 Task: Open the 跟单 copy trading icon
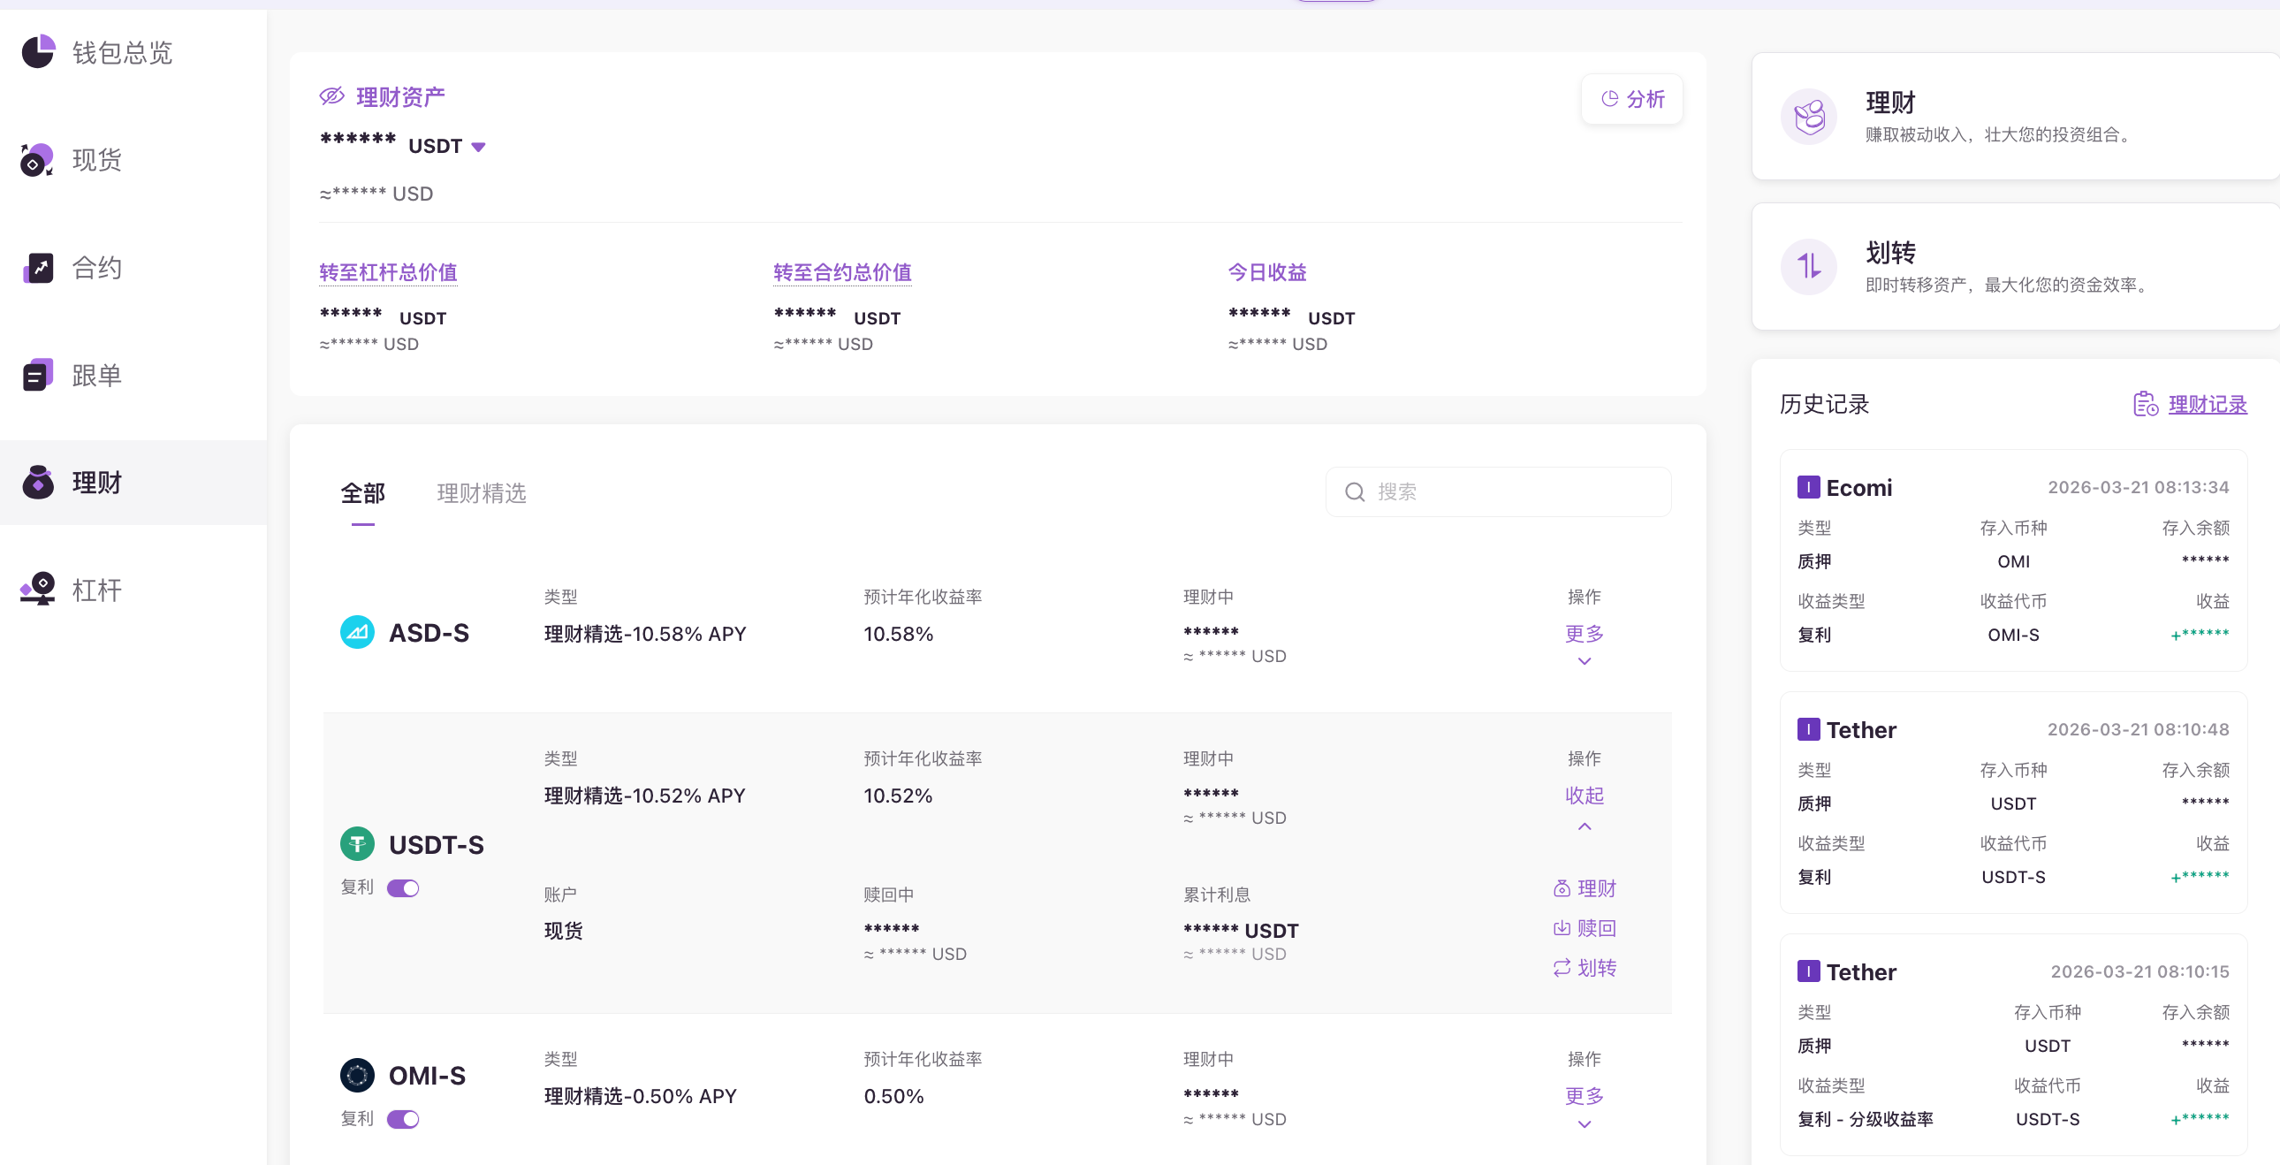(x=38, y=376)
